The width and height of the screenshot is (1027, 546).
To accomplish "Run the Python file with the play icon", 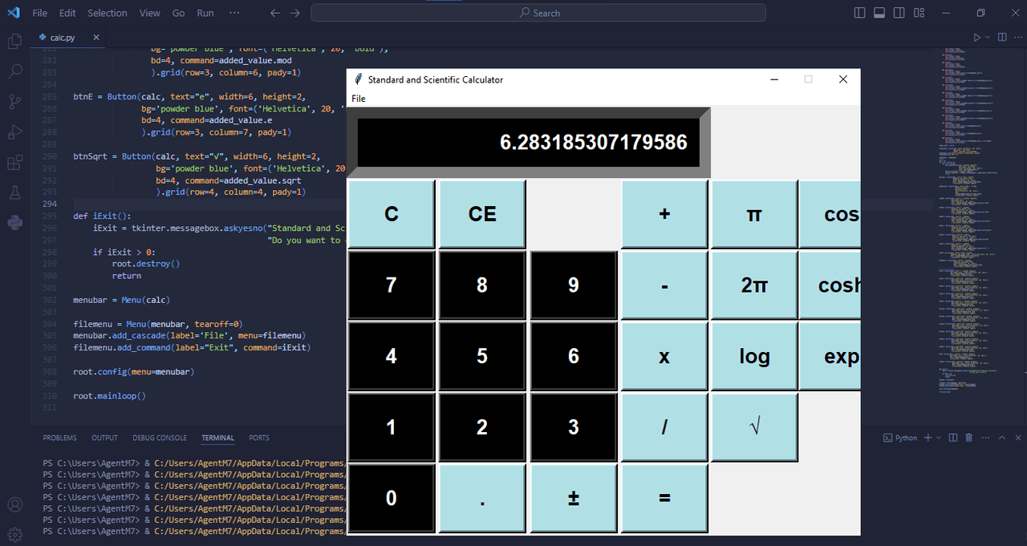I will pos(976,37).
